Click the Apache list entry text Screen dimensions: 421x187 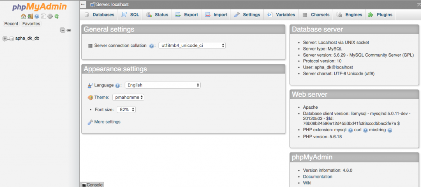310,107
